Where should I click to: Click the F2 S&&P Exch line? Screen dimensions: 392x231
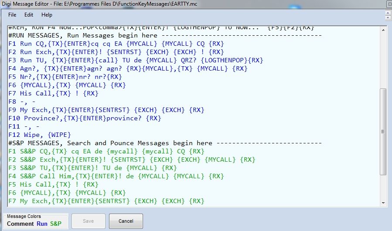132,160
